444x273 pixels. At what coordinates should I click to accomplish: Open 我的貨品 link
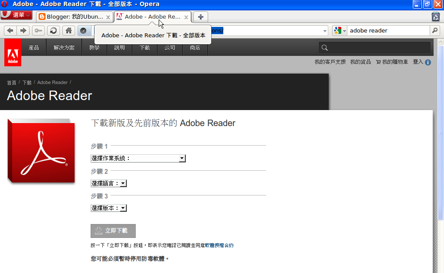coord(360,62)
